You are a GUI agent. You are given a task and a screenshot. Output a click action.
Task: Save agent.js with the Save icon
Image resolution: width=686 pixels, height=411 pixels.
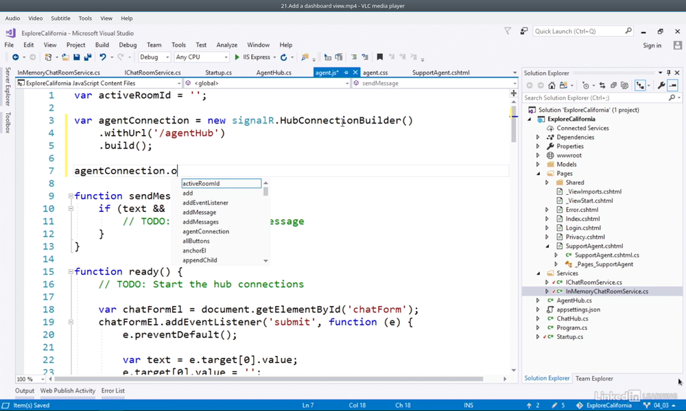77,58
